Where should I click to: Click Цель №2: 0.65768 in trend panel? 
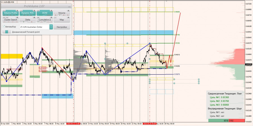[219, 101]
